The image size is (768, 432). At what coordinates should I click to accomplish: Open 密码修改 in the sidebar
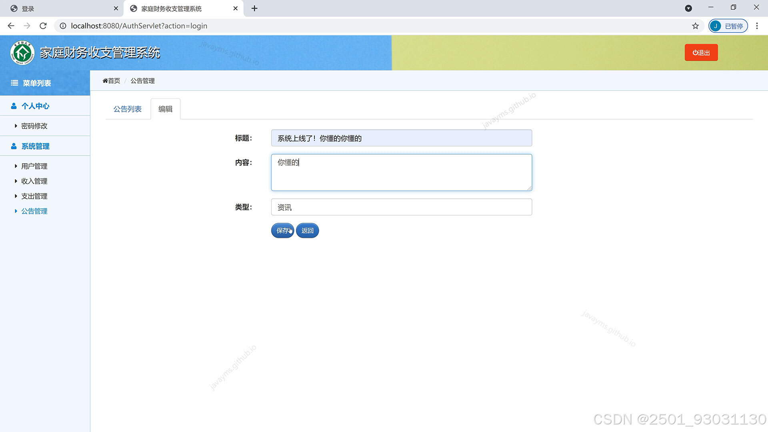point(34,126)
